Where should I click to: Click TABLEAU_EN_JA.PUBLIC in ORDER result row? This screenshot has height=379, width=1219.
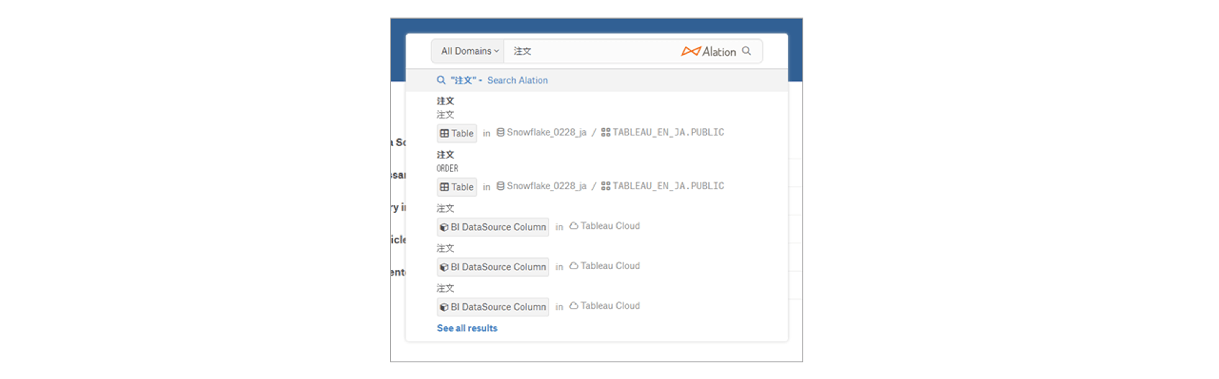(668, 186)
